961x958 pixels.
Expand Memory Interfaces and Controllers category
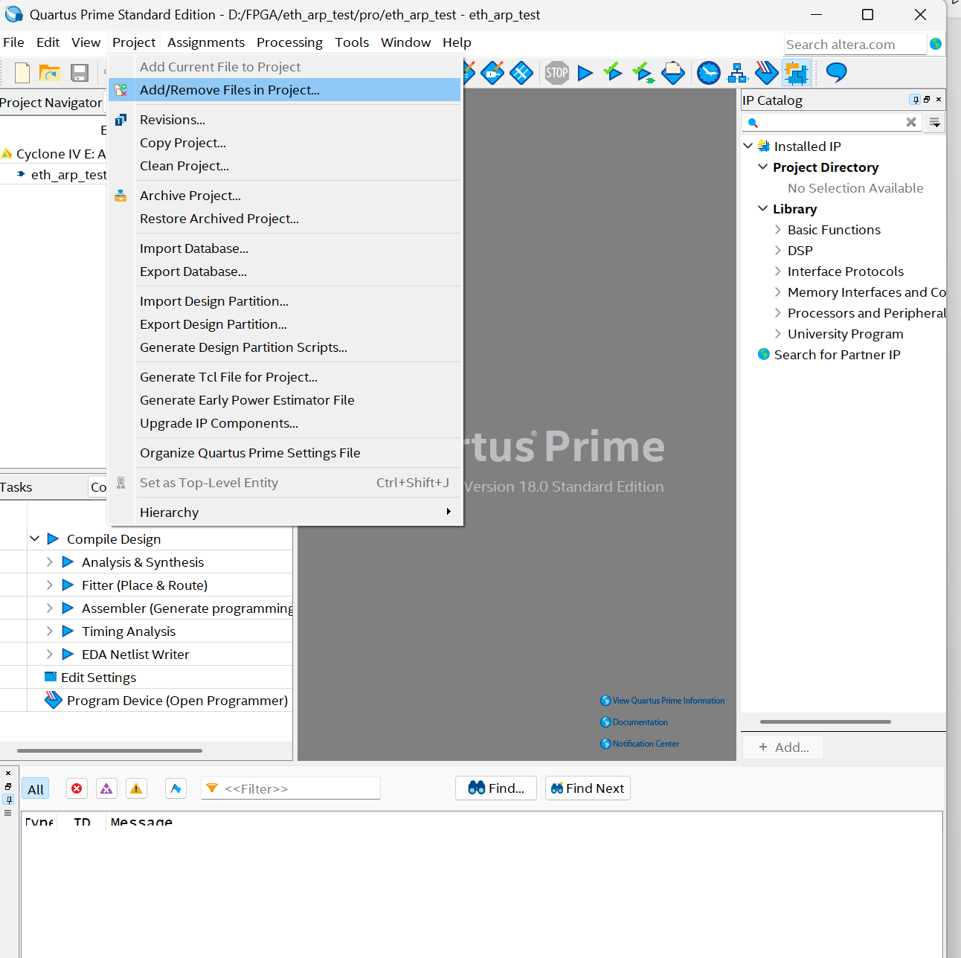(777, 292)
